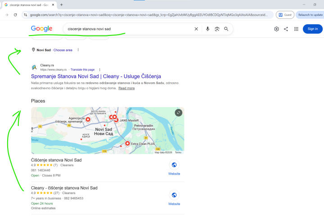The height and width of the screenshot is (216, 324).
Task: Open the Guest profile button
Action: pos(285,15)
